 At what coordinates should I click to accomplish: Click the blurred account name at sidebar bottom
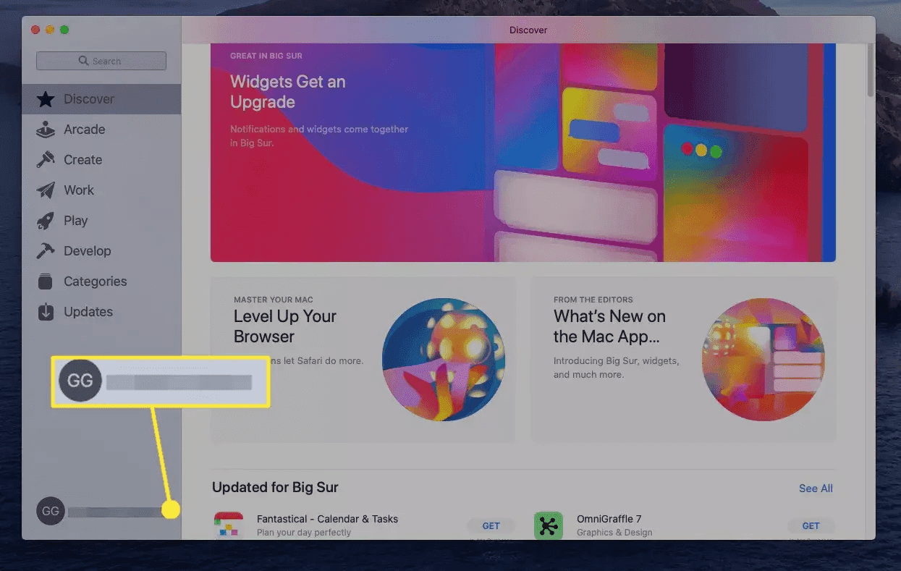[x=117, y=512]
